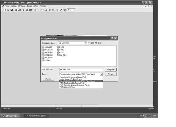This screenshot has height=127, width=176.
Task: Click the Photo Editor icon left of Fichier
Action: tap(3, 6)
